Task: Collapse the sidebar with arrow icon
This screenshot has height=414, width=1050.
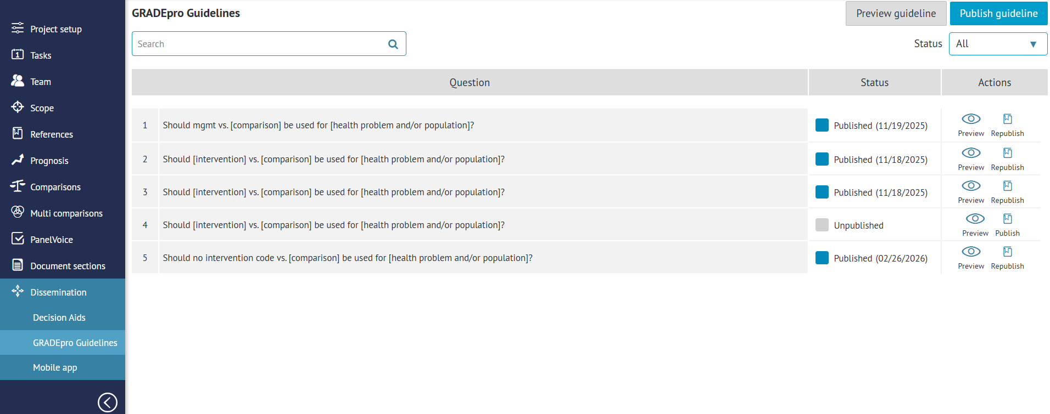Action: (x=107, y=402)
